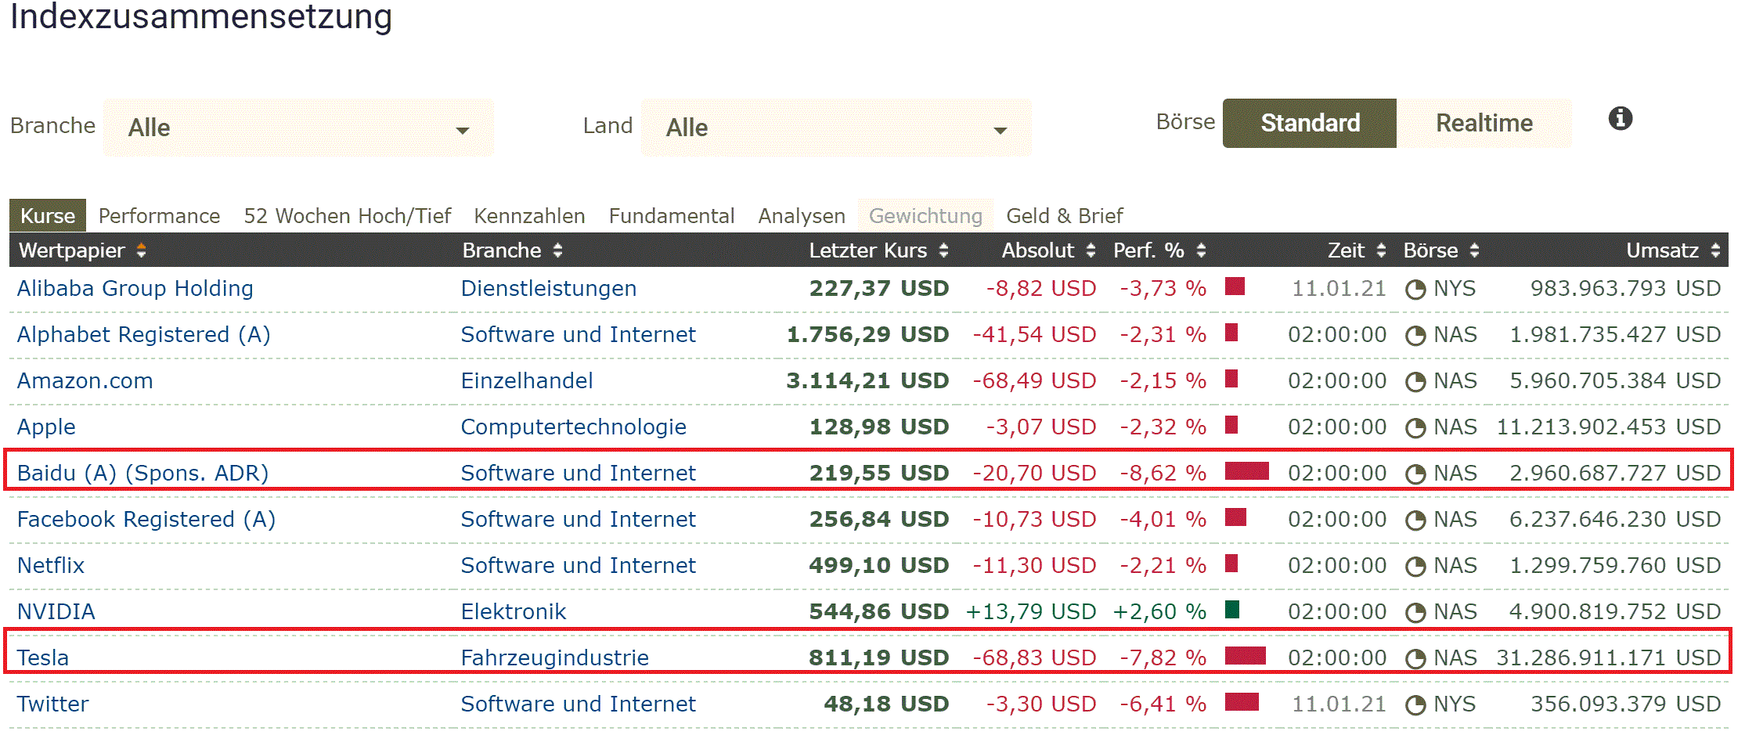
Task: Open the Alibaba Group Holding link
Action: tap(135, 288)
